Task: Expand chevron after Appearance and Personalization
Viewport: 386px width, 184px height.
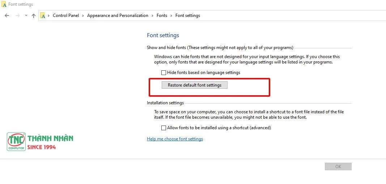Action: point(152,16)
